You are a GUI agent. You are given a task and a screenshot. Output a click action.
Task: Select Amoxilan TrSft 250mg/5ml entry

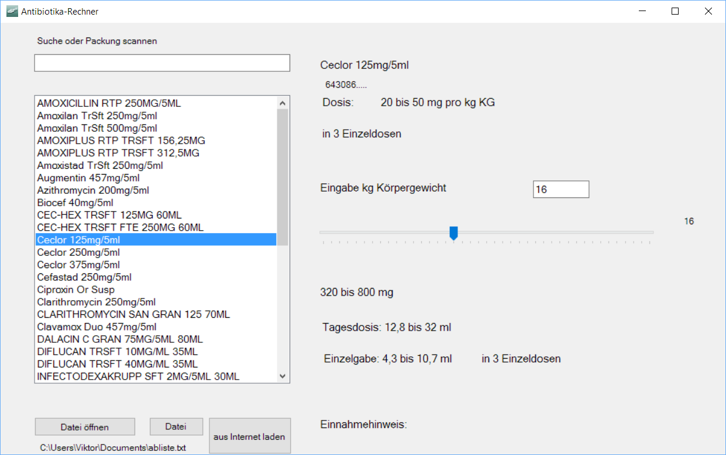tap(156, 116)
